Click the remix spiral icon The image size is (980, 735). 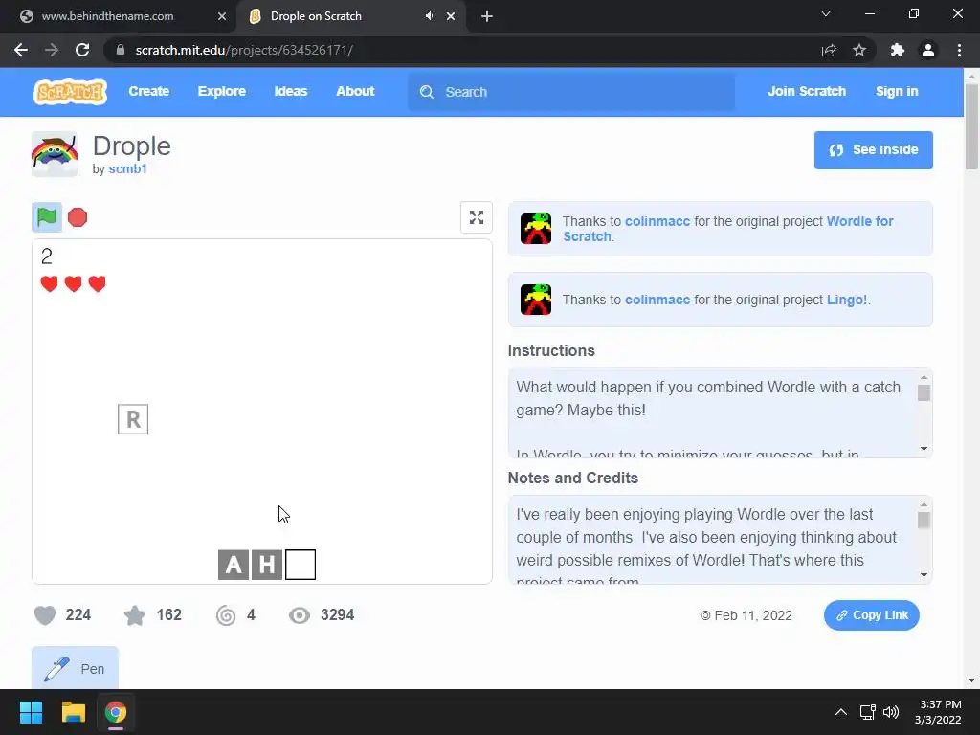(226, 615)
